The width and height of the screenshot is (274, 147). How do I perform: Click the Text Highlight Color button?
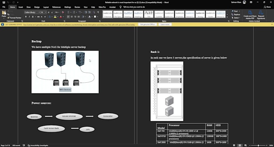coord(55,17)
